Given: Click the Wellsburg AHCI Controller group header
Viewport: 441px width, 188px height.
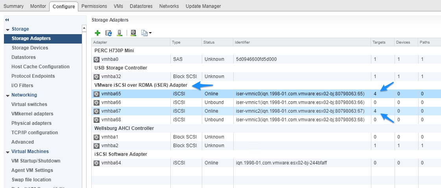Looking at the screenshot, I should (124, 128).
